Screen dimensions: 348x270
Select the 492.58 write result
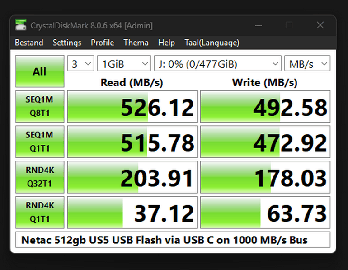click(x=265, y=106)
